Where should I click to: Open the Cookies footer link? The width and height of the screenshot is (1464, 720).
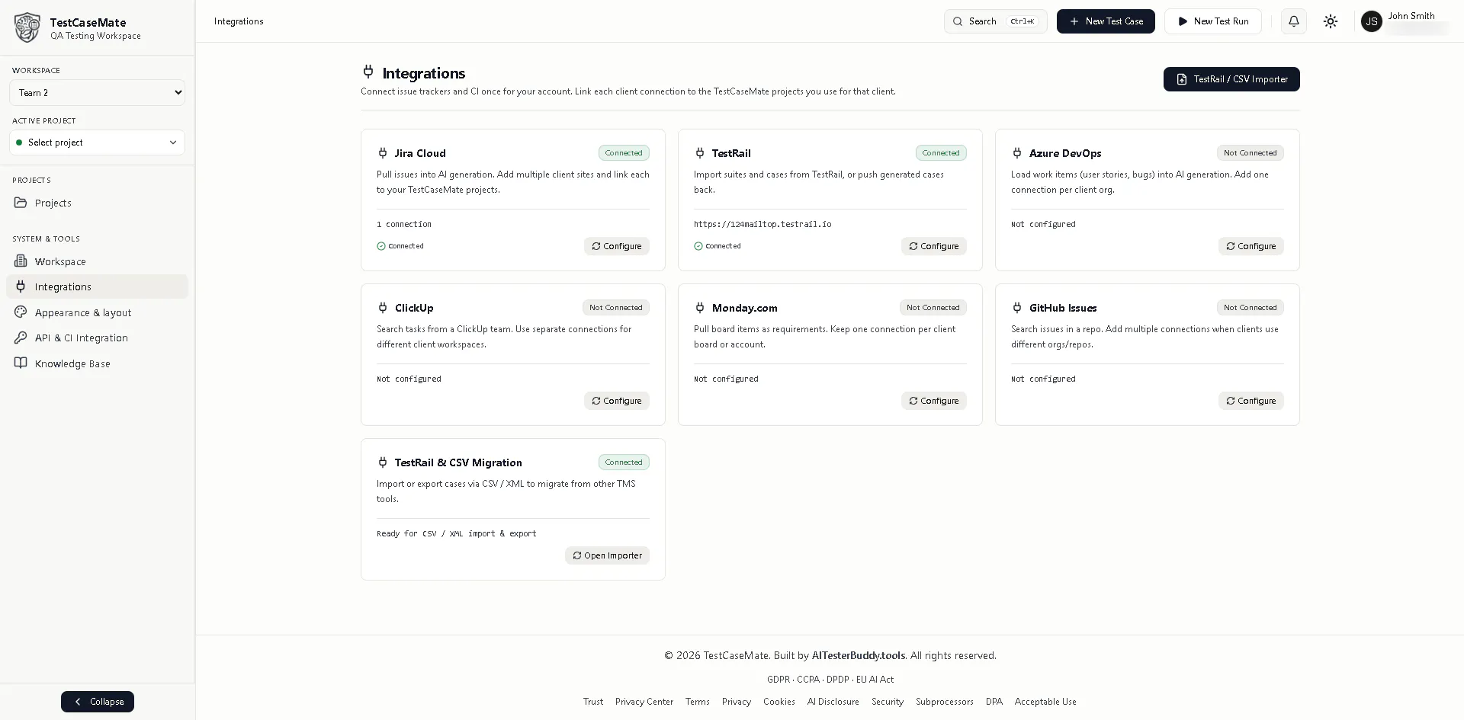pos(779,702)
